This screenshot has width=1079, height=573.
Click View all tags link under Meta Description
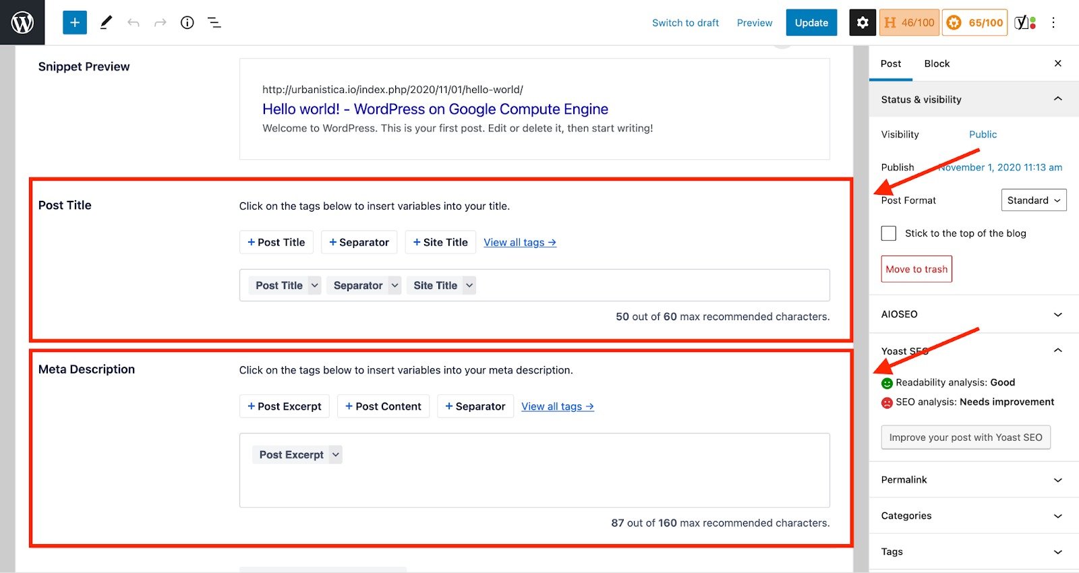[557, 406]
